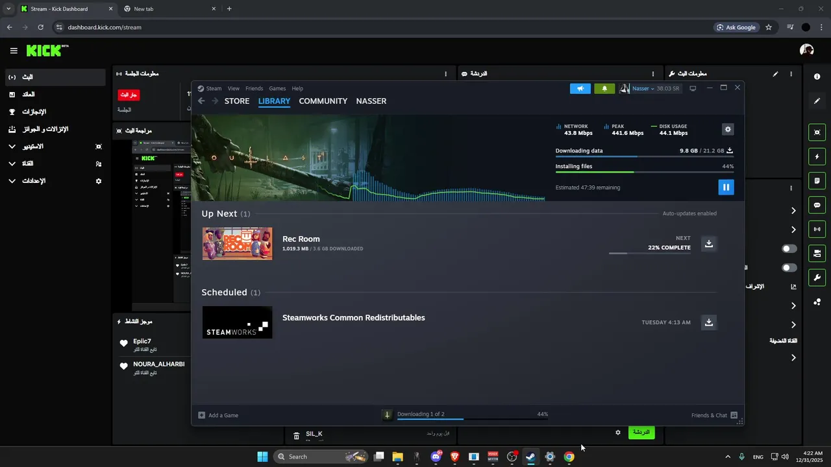Click Ask Google in Chrome address bar

[737, 27]
